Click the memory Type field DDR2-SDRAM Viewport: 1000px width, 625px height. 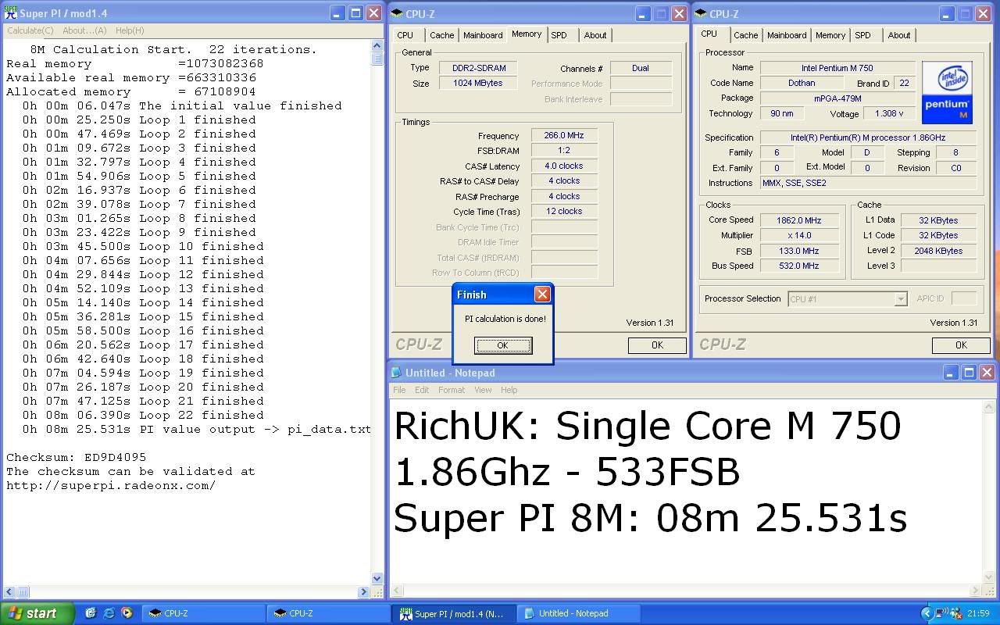click(478, 68)
